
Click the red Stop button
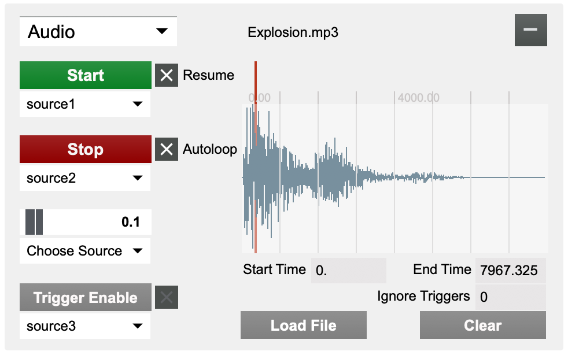pyautogui.click(x=86, y=149)
